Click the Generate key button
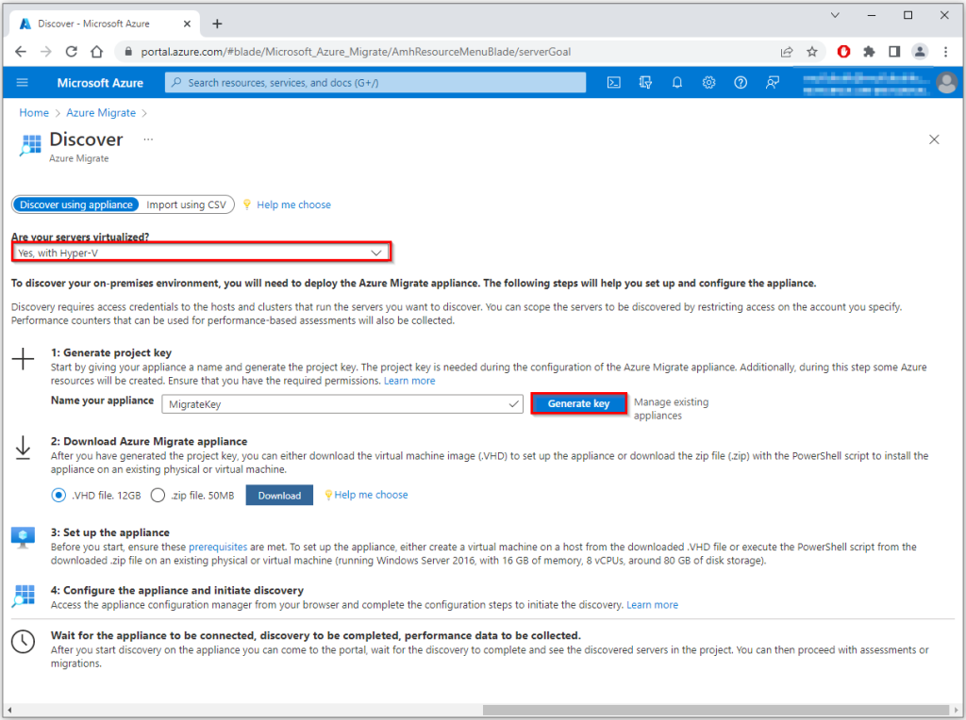The height and width of the screenshot is (720, 966). tap(578, 403)
